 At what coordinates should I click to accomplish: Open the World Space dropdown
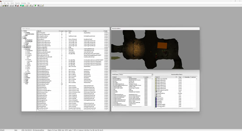pos(136,75)
